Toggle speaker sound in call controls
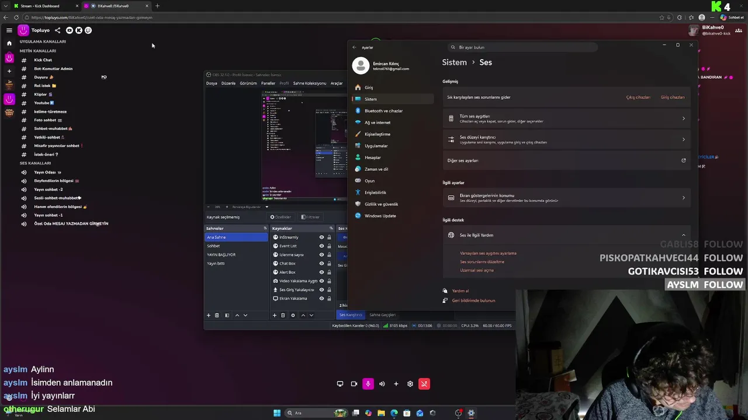Screen dimensions: 748x420 pyautogui.click(x=382, y=384)
